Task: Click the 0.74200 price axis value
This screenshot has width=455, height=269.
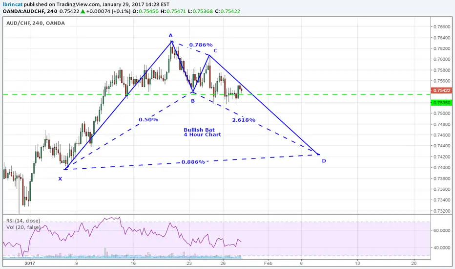Action: [442, 157]
